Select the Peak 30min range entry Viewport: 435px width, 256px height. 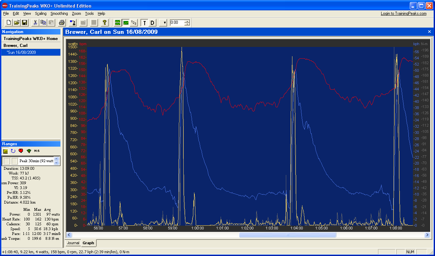36,161
